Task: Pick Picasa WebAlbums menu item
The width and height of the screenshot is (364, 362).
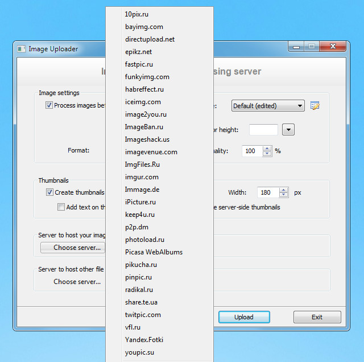Action: tap(159, 253)
